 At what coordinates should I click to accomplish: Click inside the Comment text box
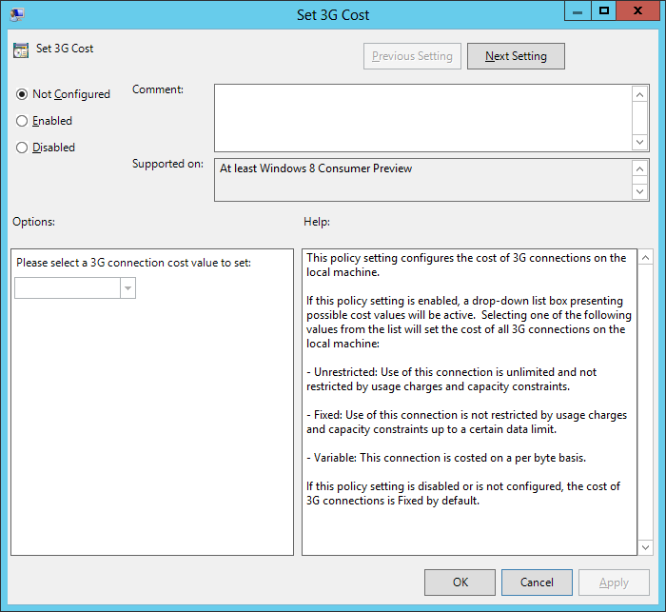tap(422, 117)
